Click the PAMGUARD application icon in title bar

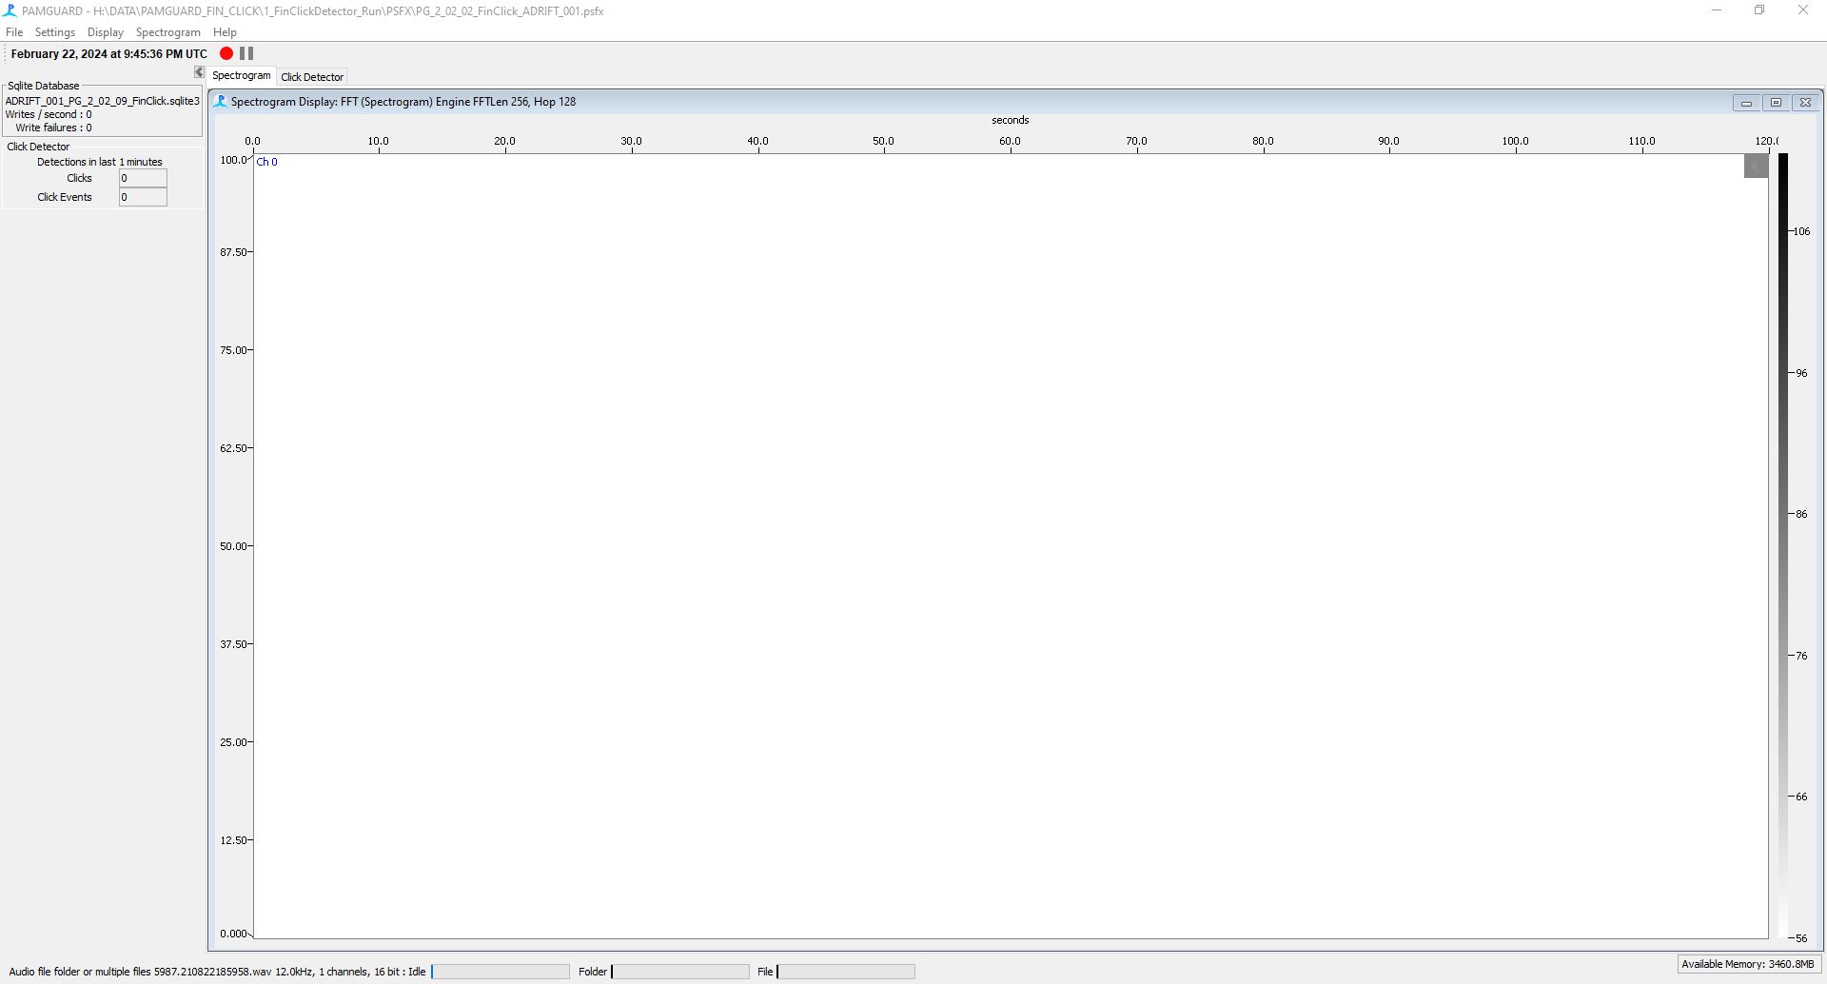click(10, 10)
